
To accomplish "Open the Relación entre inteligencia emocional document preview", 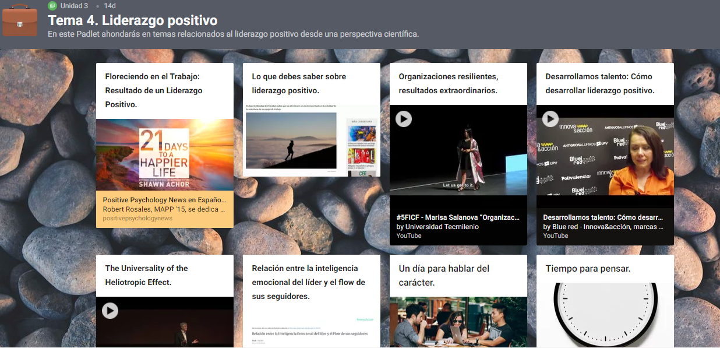I will tap(312, 329).
